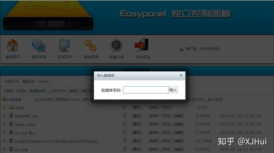
Task: Click [编辑] in the up.php row
Action: (178, 149)
